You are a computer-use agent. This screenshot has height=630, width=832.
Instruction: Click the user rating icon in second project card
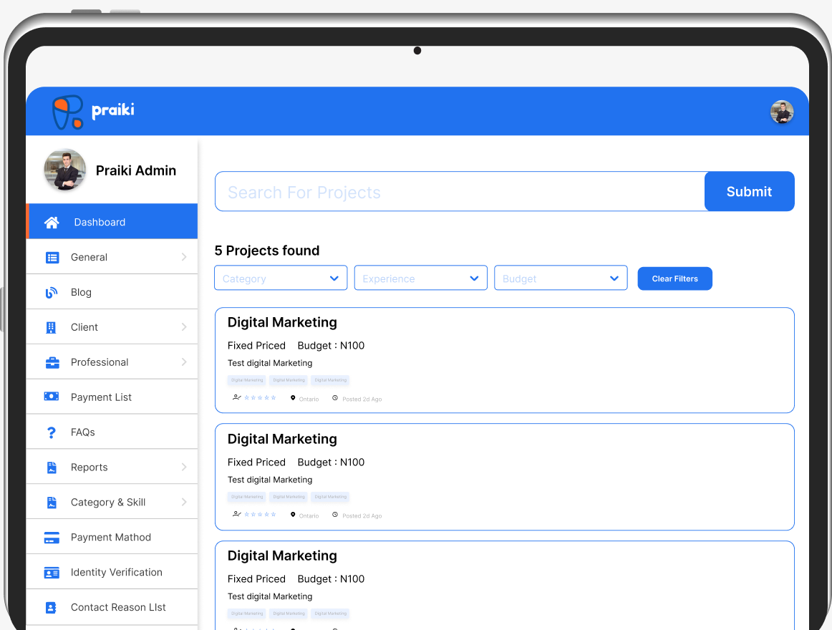point(237,514)
